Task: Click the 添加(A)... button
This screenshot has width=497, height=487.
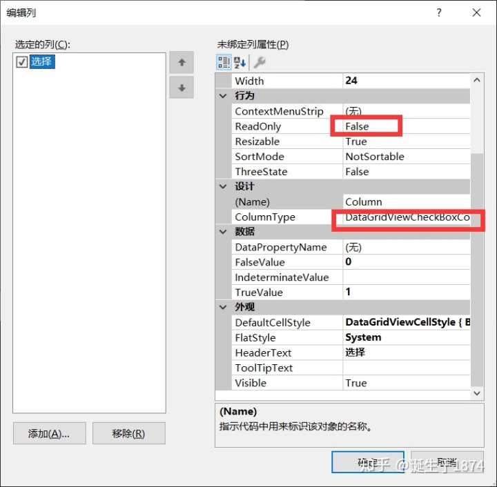Action: (50, 433)
